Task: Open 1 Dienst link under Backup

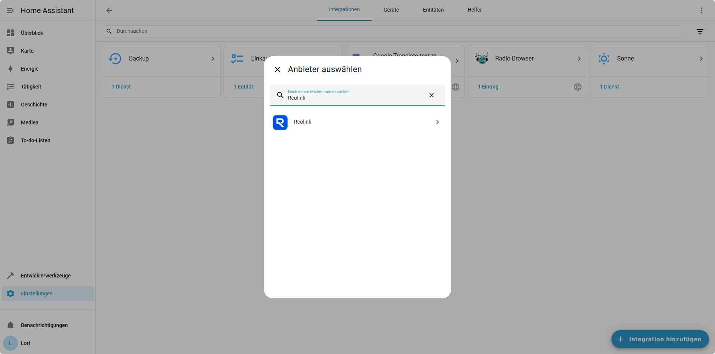Action: 121,87
